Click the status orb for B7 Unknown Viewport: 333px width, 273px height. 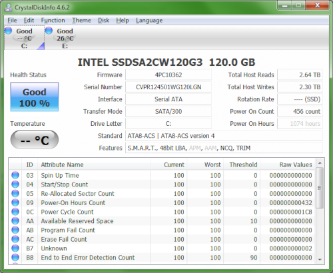coord(15,248)
